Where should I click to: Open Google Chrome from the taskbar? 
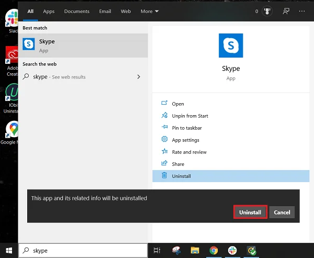coord(214,250)
